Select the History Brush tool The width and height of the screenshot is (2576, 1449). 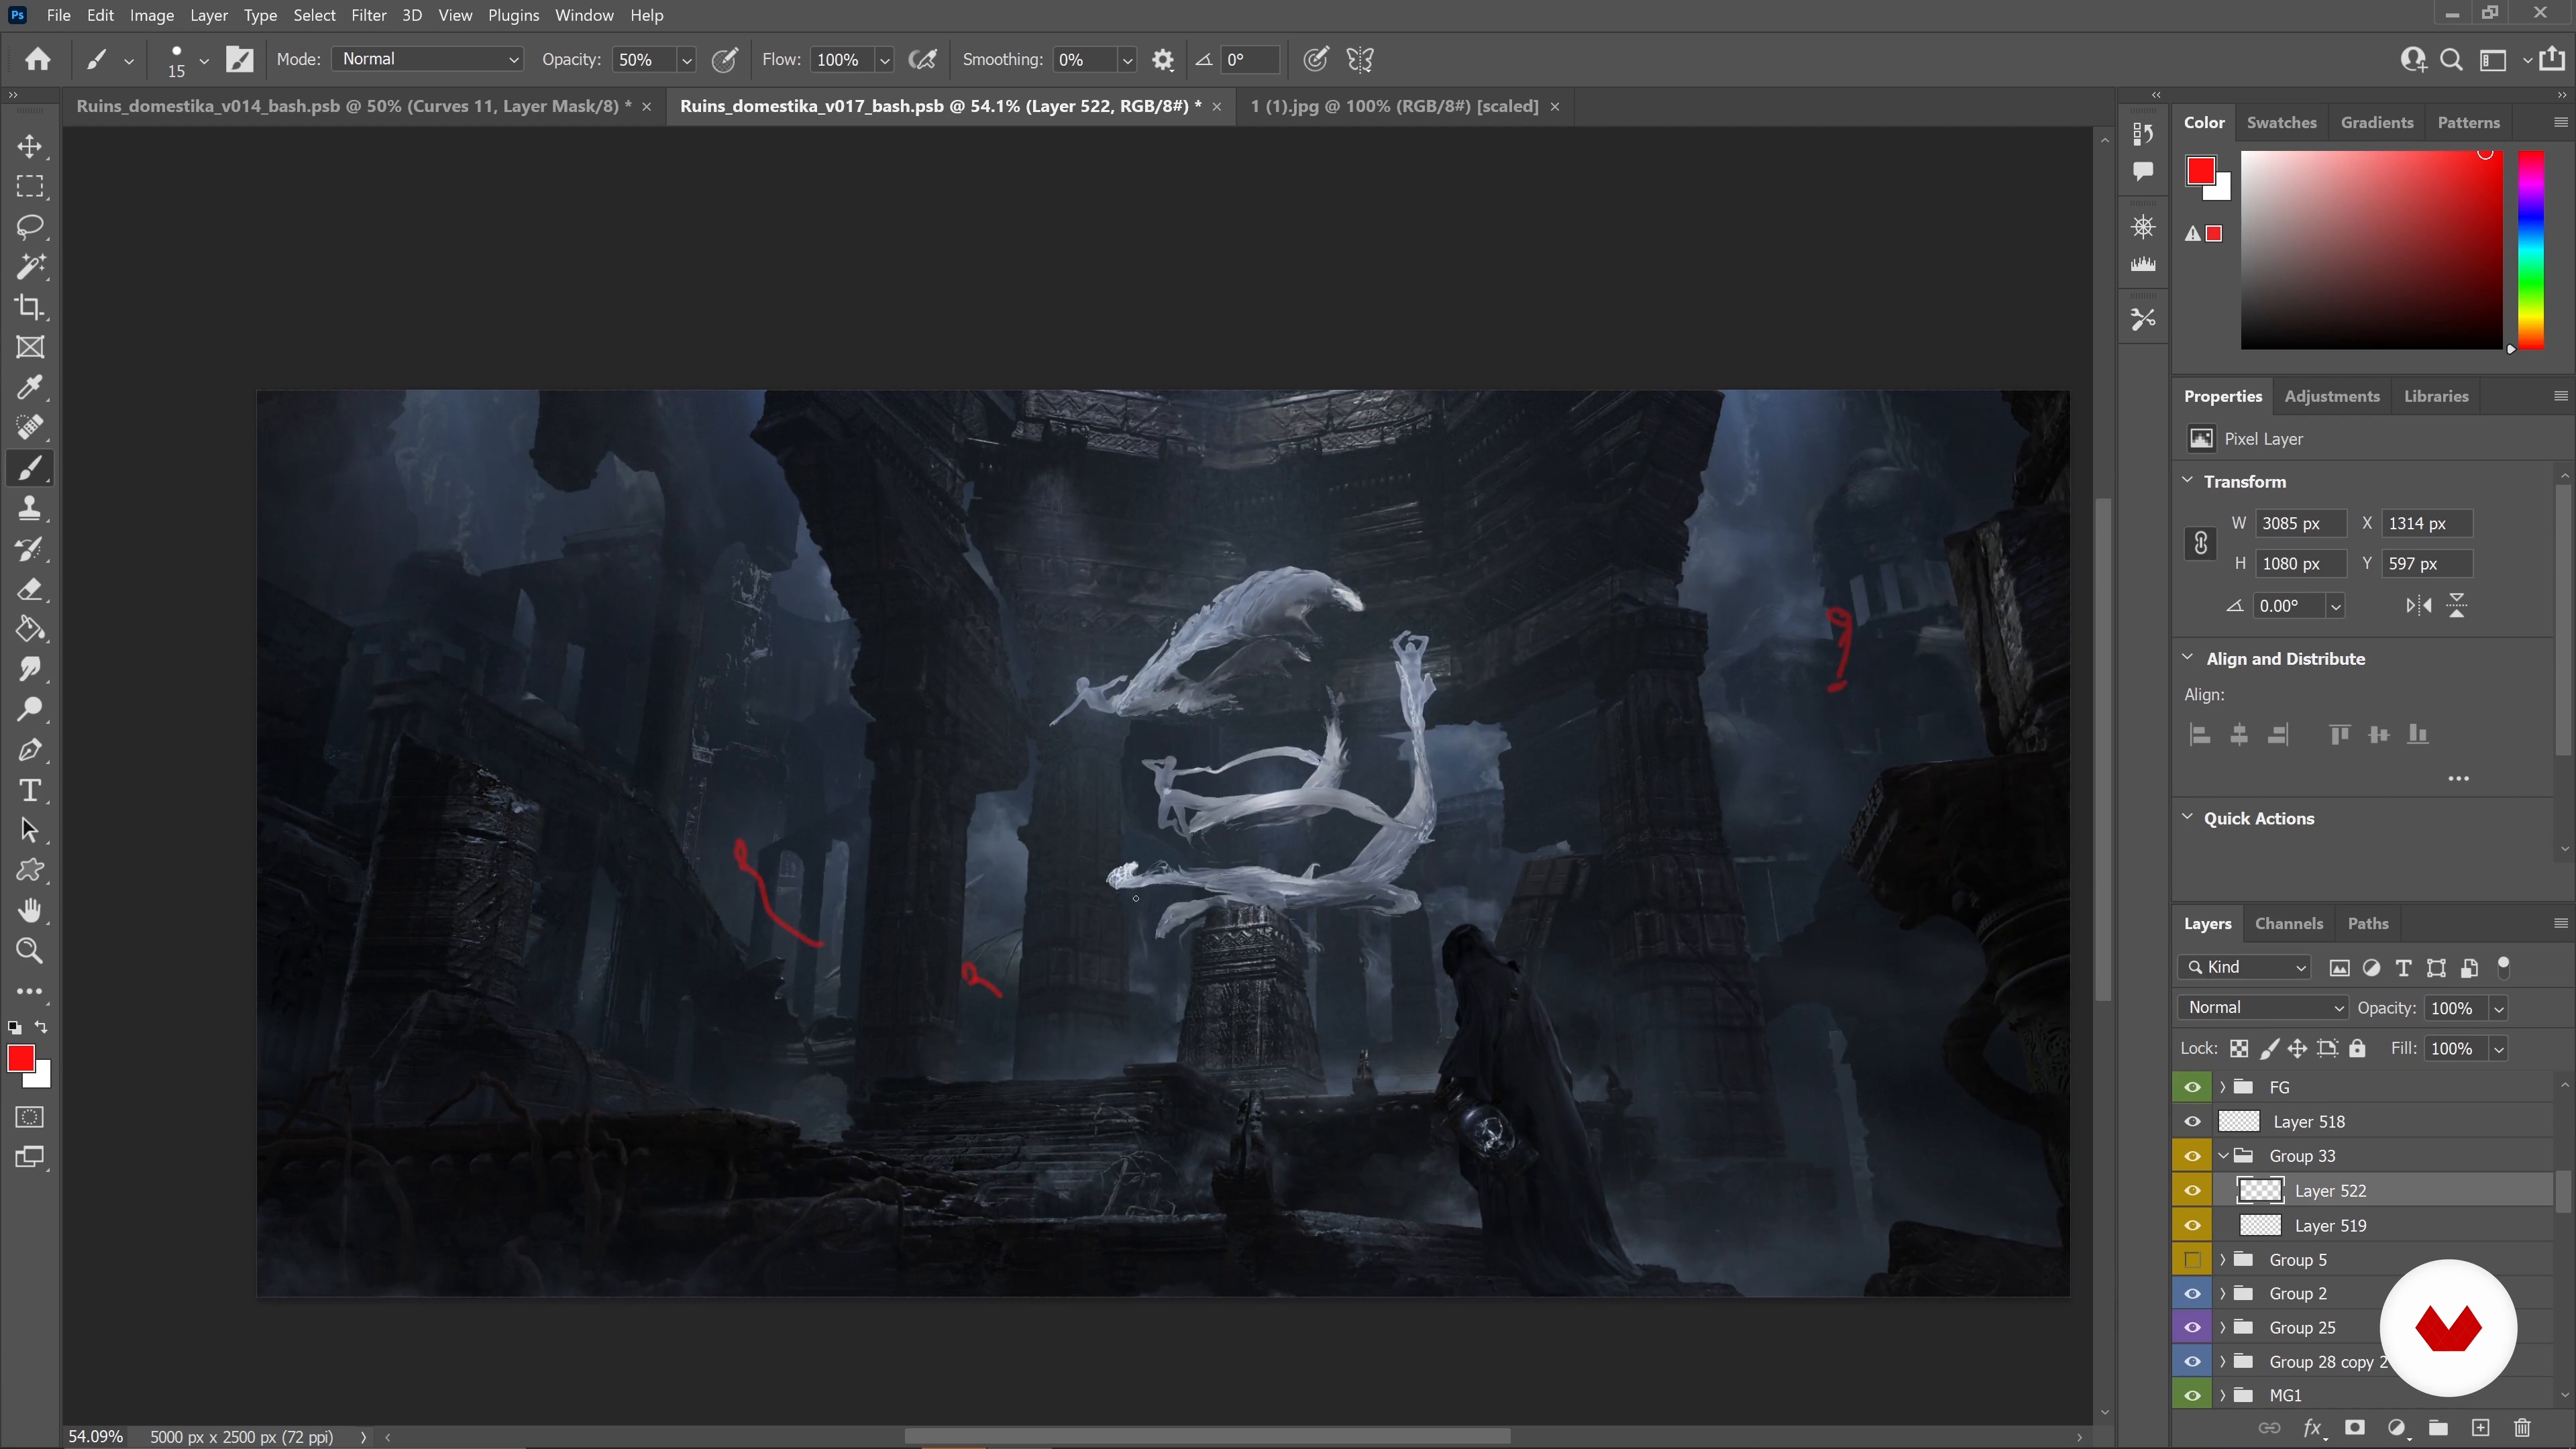[30, 549]
